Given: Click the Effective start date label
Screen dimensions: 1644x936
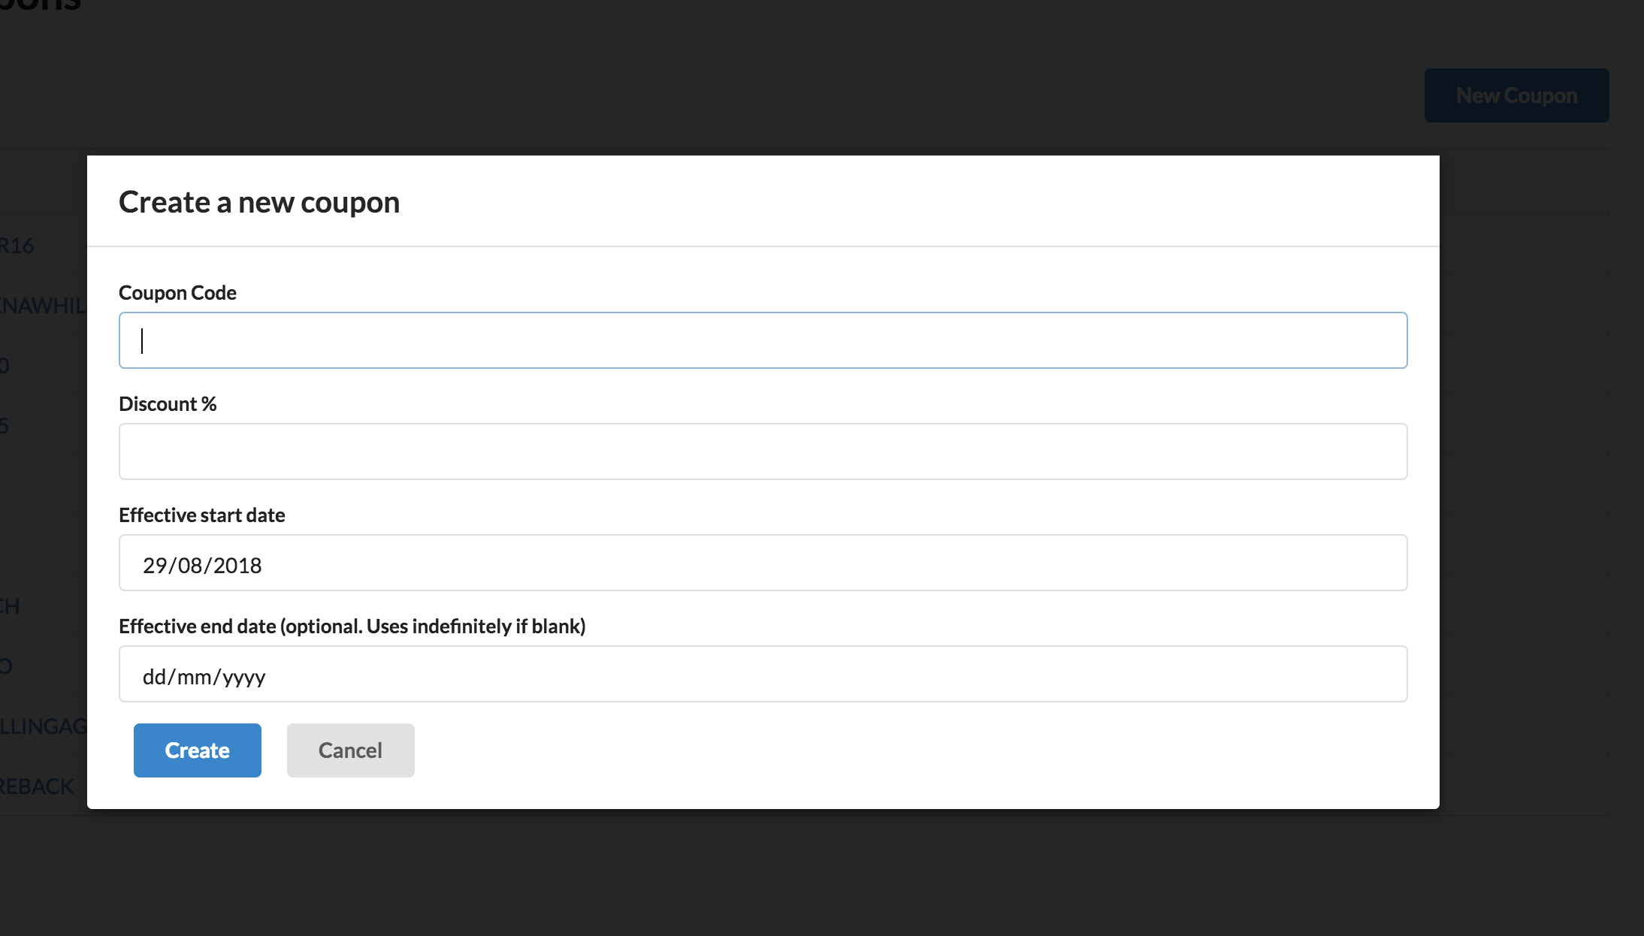Looking at the screenshot, I should click(201, 515).
